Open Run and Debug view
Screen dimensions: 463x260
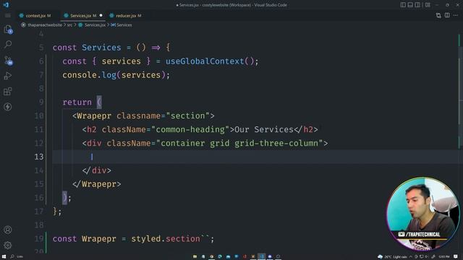8,76
